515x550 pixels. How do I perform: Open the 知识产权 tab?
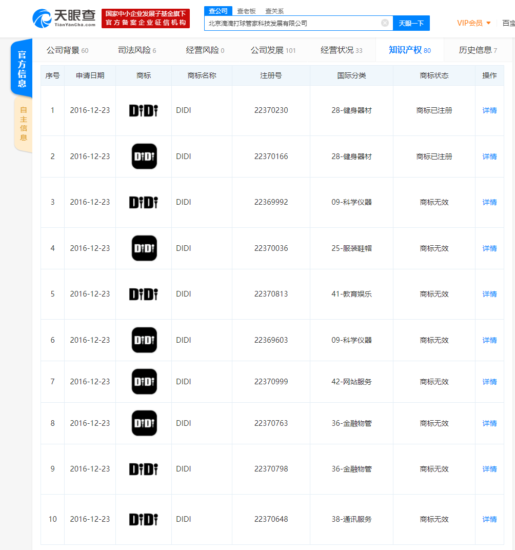click(409, 50)
